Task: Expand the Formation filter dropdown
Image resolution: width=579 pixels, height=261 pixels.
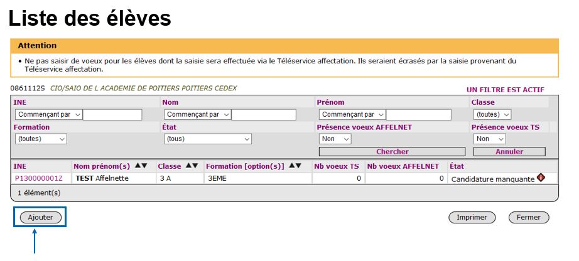Action: click(40, 139)
